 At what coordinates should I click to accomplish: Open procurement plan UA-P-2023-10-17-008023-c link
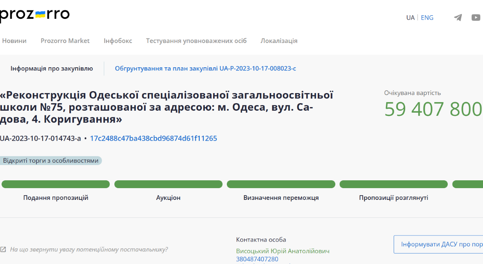pyautogui.click(x=205, y=68)
